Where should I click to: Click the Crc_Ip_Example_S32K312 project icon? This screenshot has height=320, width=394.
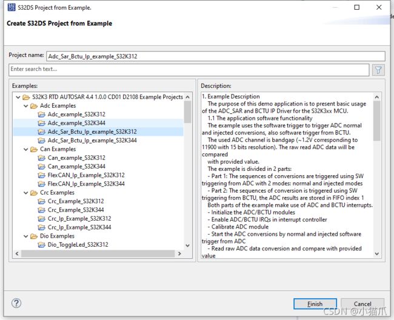tap(41, 219)
